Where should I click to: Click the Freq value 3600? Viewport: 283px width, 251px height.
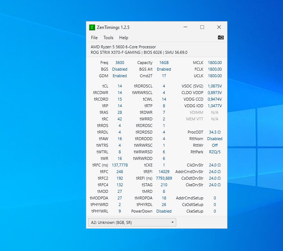[x=120, y=63]
